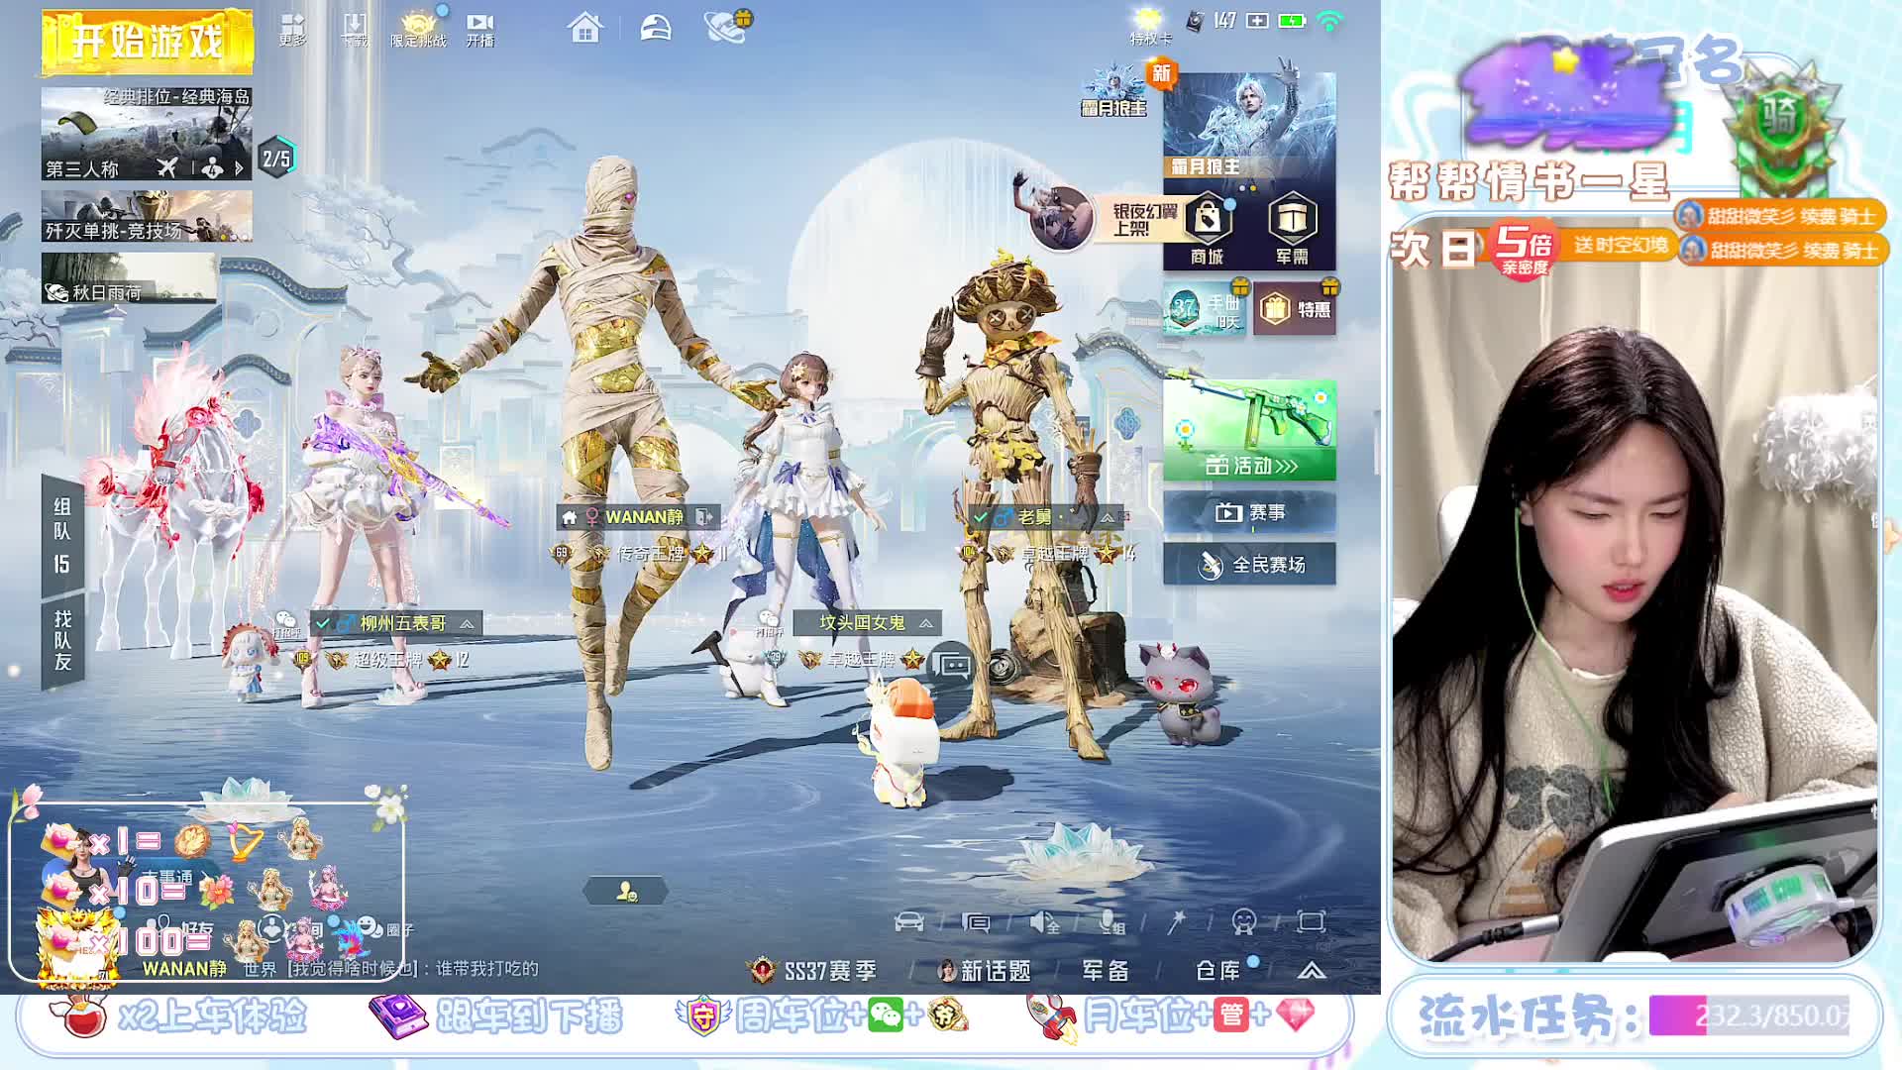This screenshot has width=1902, height=1070.
Task: Open the vehicle garage car icon
Action: point(908,922)
